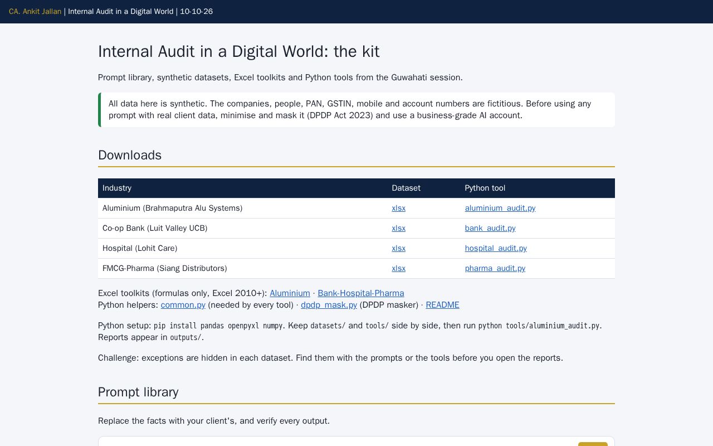Open bank_audit.py tool link
The width and height of the screenshot is (713, 446).
point(490,228)
